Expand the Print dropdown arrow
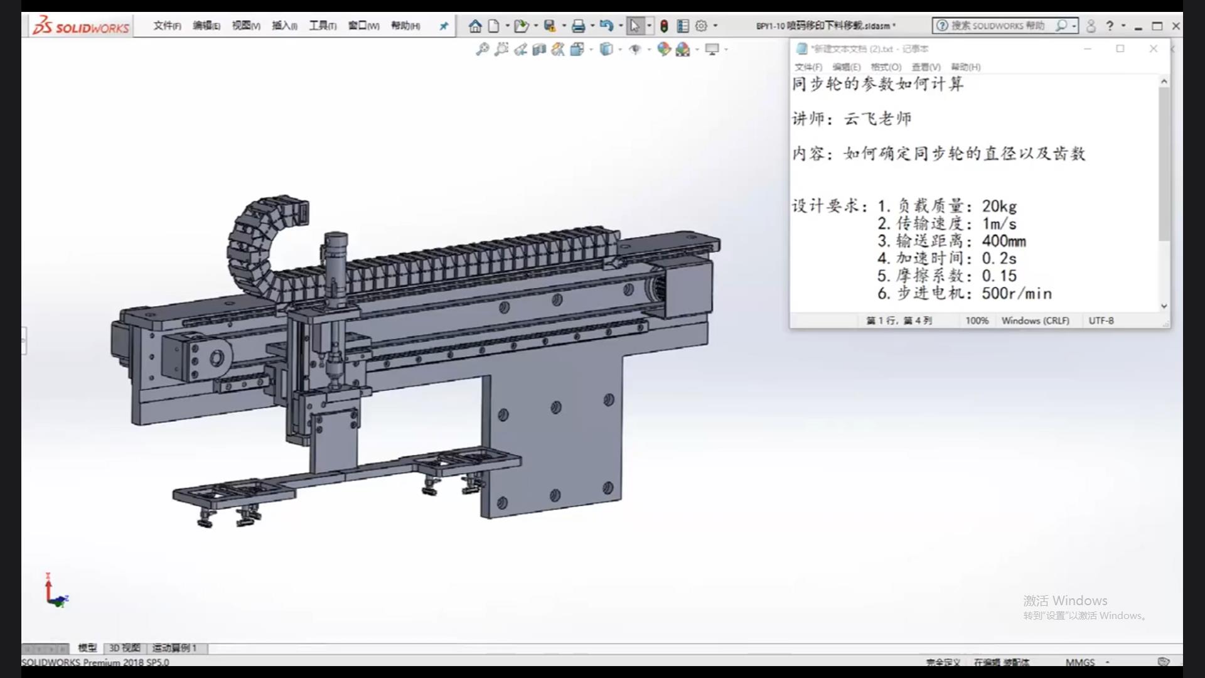The height and width of the screenshot is (678, 1205). pos(592,26)
